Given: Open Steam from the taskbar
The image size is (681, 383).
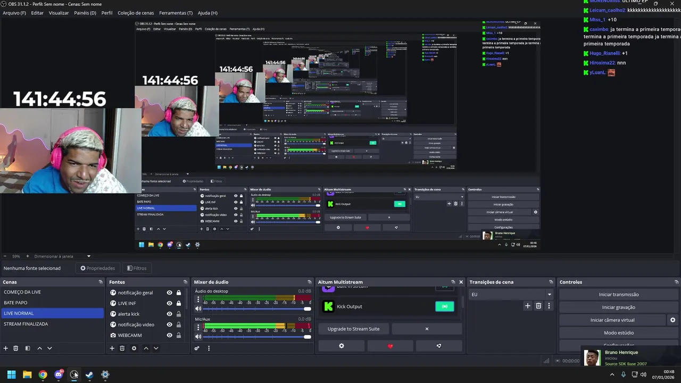Looking at the screenshot, I should (89, 374).
